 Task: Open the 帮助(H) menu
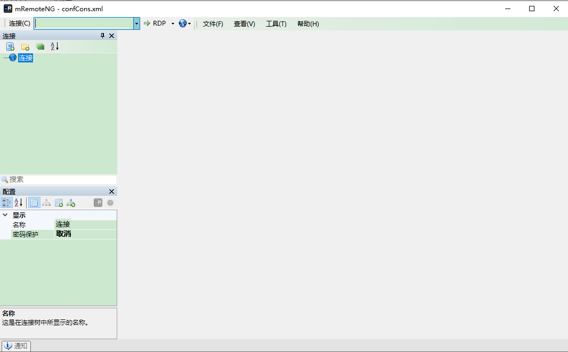[309, 24]
